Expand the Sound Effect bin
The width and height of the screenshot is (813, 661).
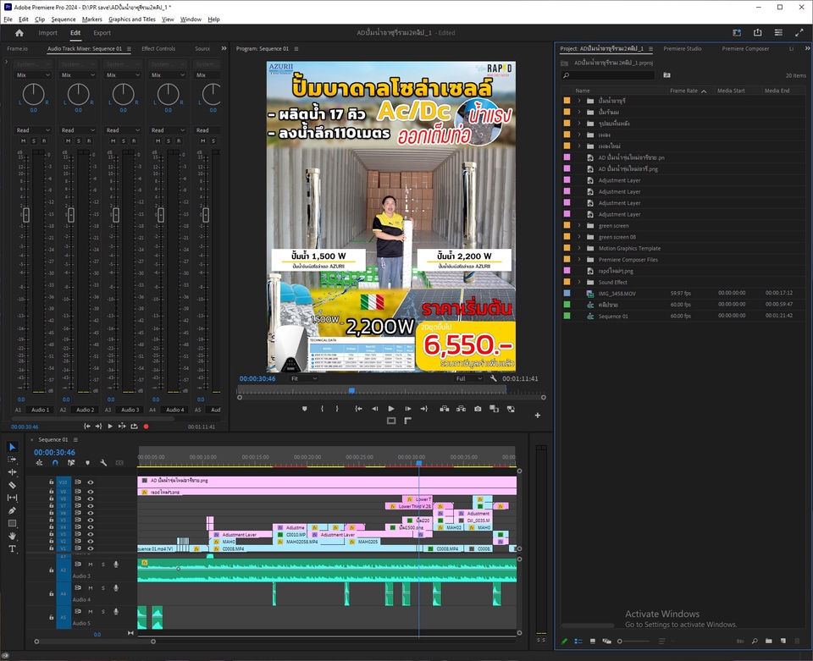point(579,283)
